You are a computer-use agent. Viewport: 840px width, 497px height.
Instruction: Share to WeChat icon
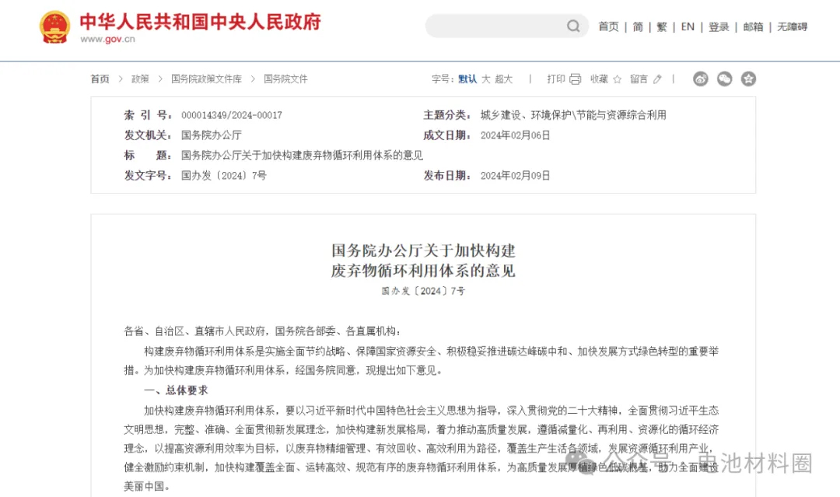(x=724, y=79)
